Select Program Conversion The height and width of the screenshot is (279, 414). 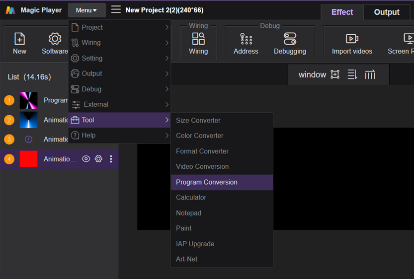tap(222, 182)
